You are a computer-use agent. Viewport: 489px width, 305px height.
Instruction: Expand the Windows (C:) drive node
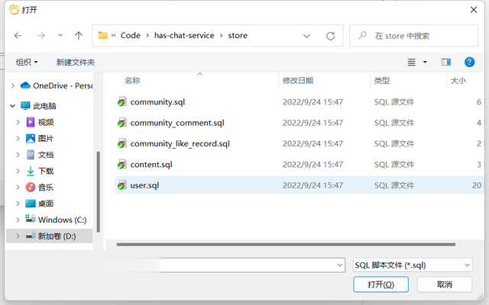point(18,220)
